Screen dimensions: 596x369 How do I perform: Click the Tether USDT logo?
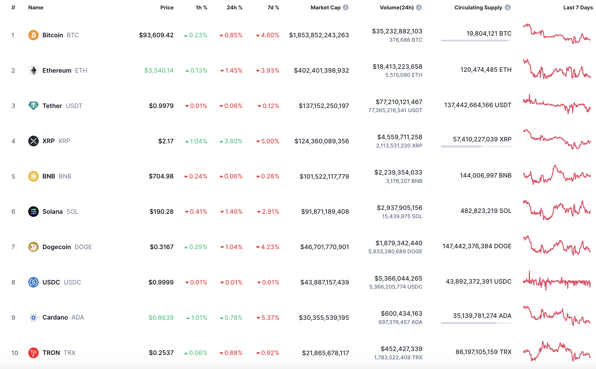click(x=33, y=106)
